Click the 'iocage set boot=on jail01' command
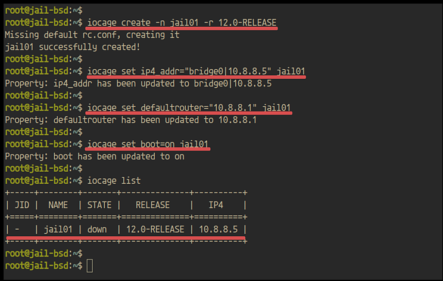Screen dimensions: 443x281 pos(148,144)
